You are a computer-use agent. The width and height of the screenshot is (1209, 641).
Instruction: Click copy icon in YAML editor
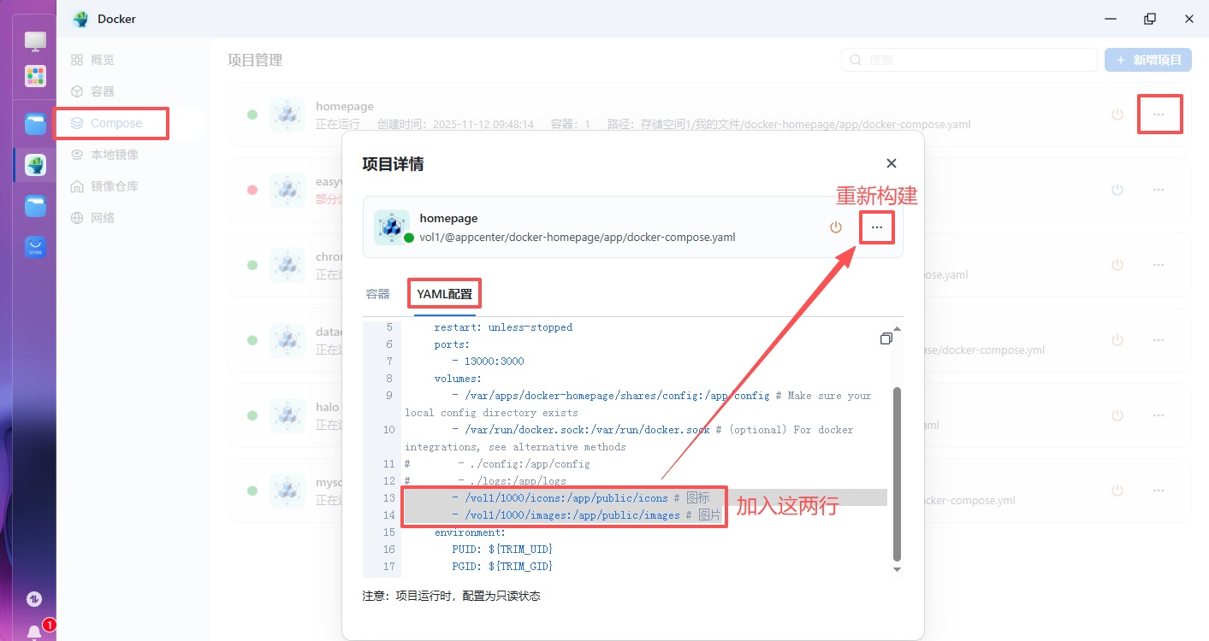click(886, 339)
